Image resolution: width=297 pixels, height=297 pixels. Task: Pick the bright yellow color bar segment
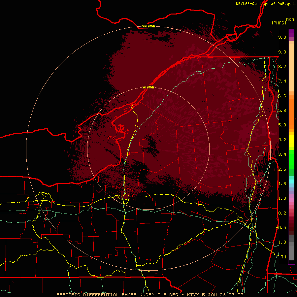click(291, 141)
